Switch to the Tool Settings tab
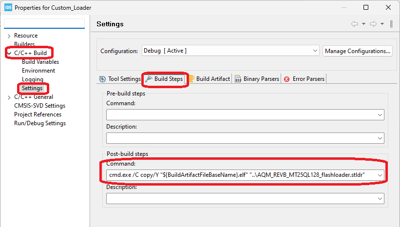 (120, 79)
